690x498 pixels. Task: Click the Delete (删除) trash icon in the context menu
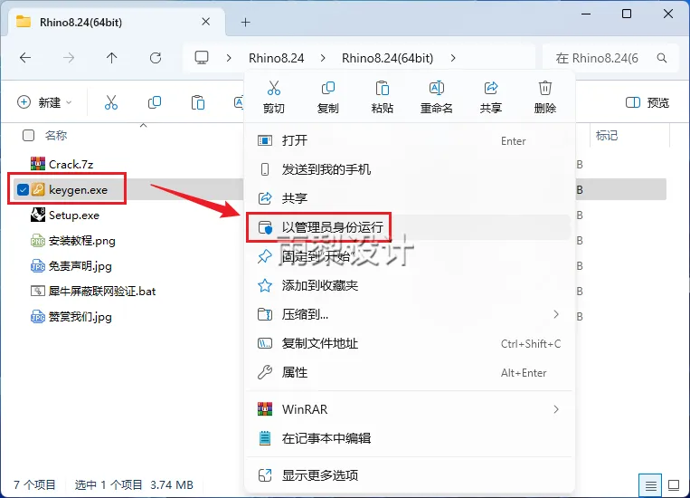point(544,89)
